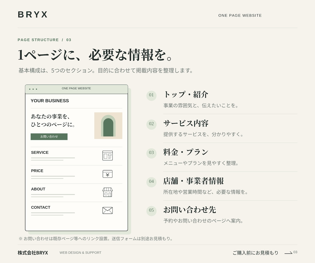The image size is (315, 263).
Task: Click the yen PRICE icon
Action: [107, 174]
